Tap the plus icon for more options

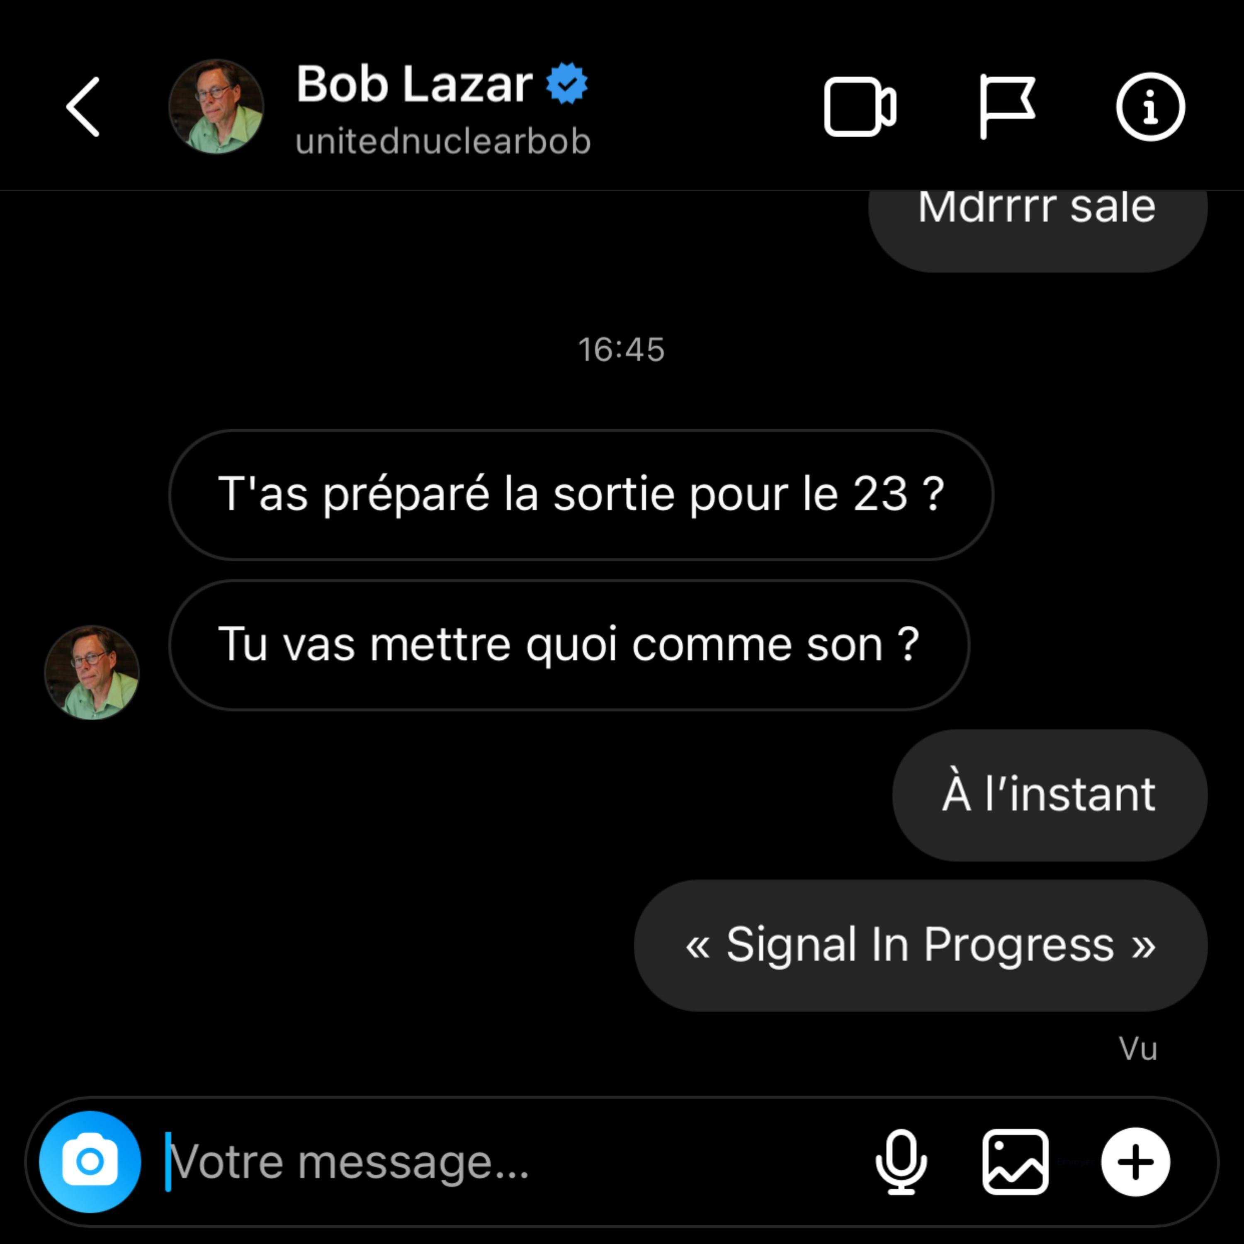pyautogui.click(x=1136, y=1161)
